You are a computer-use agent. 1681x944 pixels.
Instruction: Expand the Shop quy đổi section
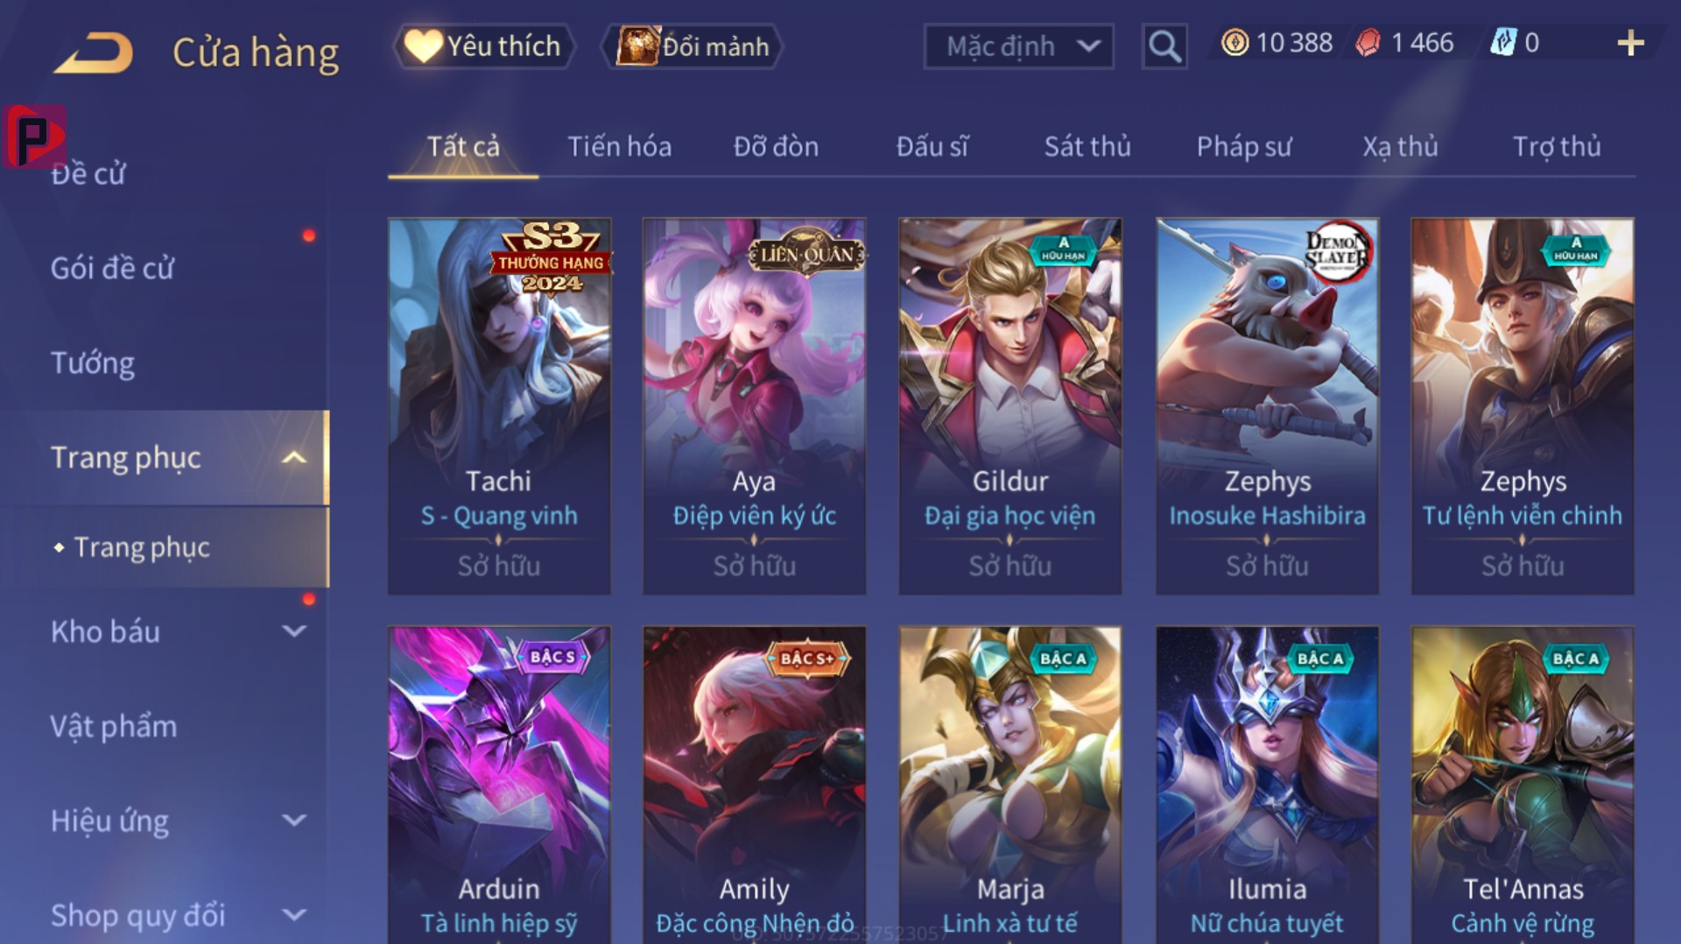click(295, 914)
